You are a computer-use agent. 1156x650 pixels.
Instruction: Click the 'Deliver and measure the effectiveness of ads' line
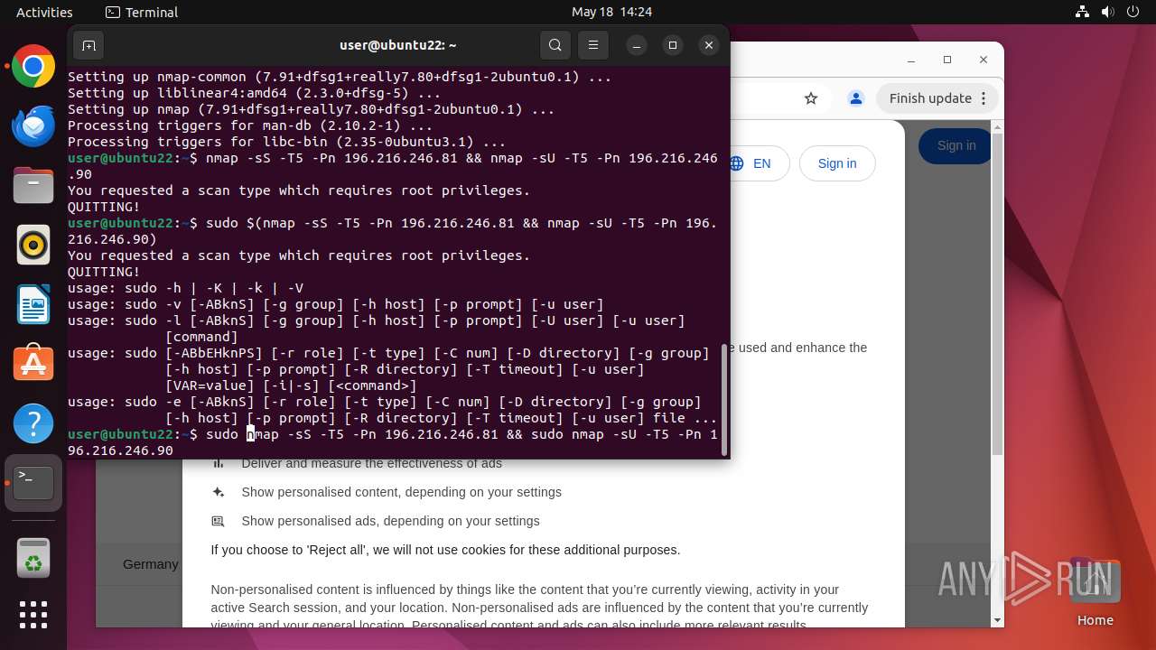(371, 463)
